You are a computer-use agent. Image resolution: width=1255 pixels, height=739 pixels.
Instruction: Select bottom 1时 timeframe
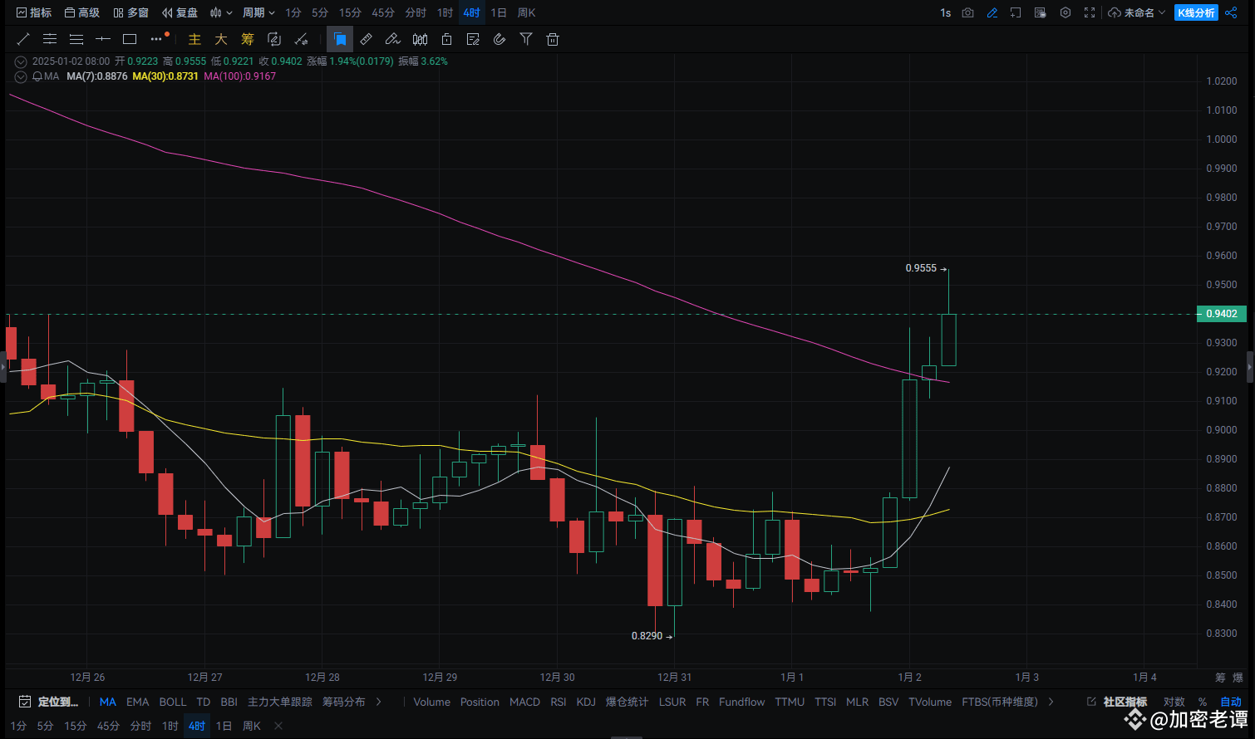(x=170, y=726)
